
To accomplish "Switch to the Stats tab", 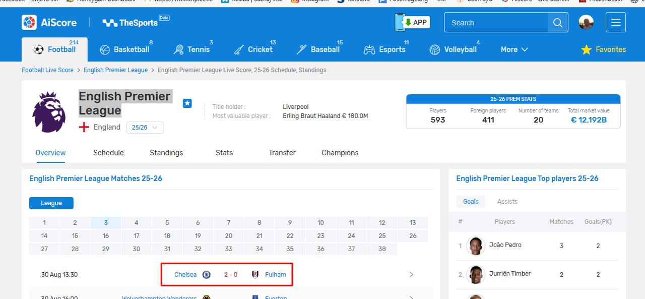I will point(224,153).
